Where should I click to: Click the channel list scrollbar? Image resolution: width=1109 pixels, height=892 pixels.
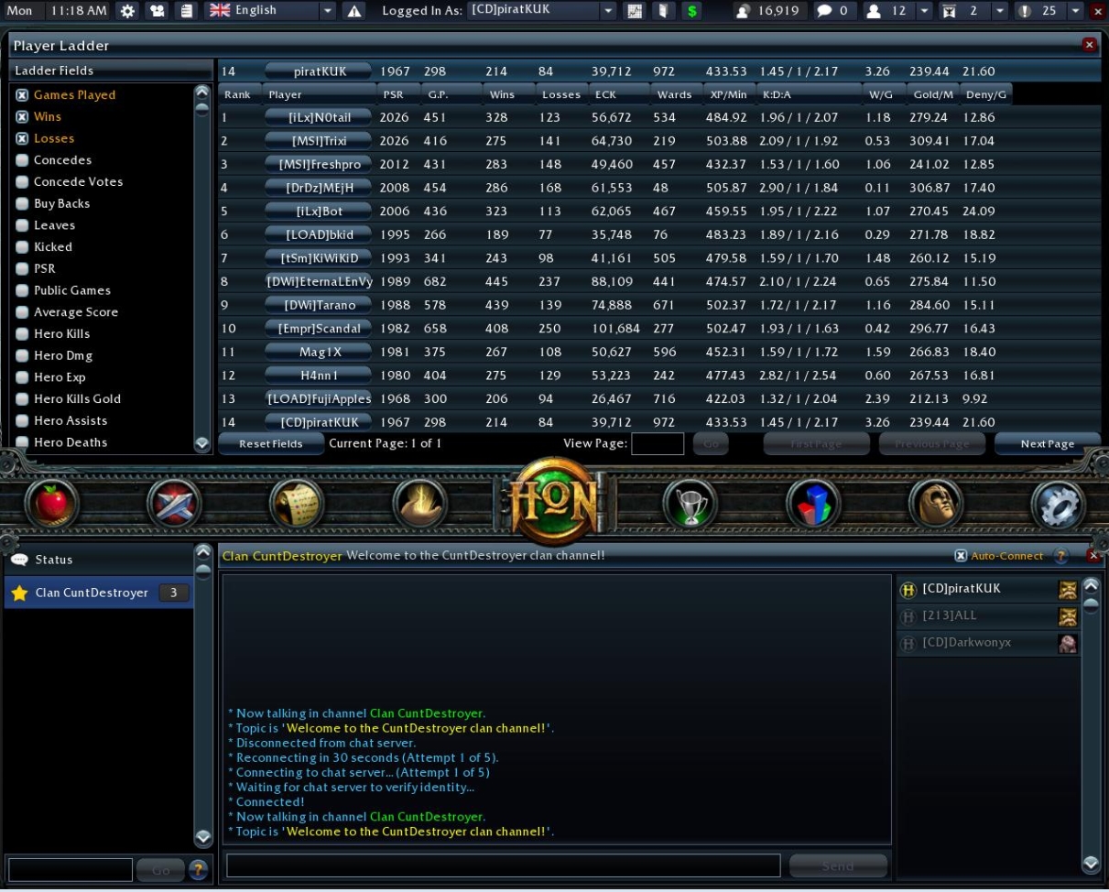coord(202,696)
